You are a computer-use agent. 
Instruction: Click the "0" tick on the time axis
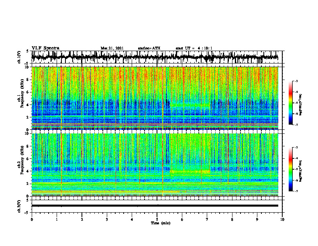32,219
